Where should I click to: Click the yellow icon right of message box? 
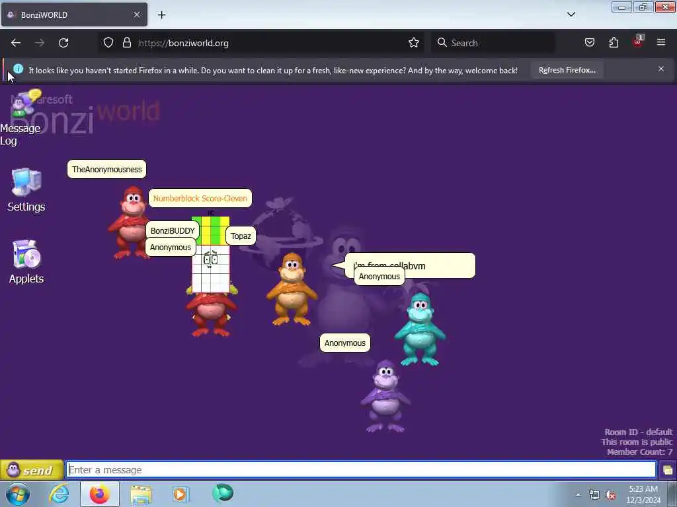[x=668, y=470]
